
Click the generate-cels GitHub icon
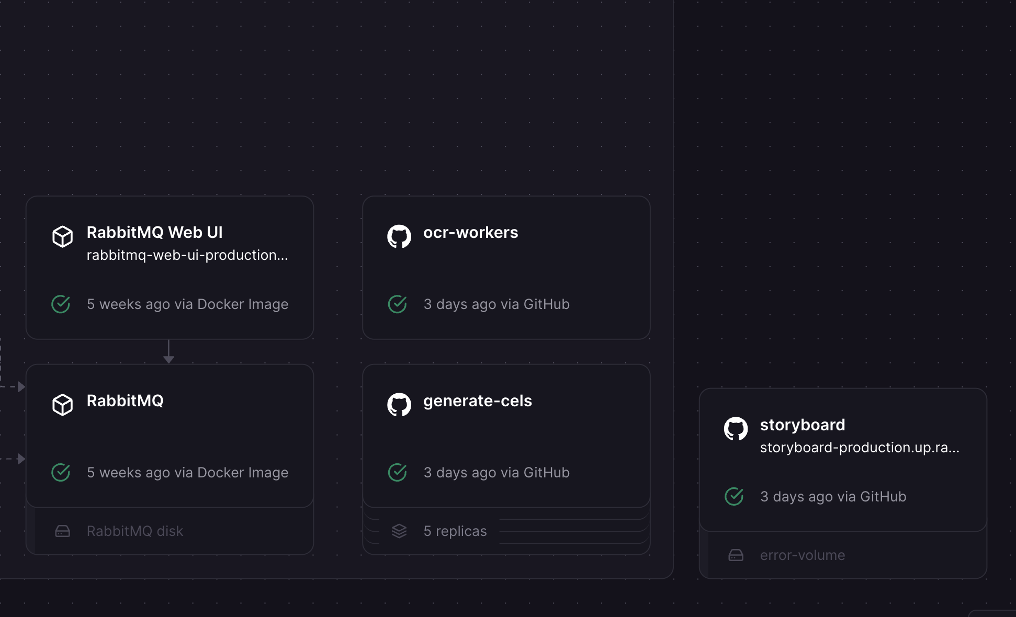point(399,400)
